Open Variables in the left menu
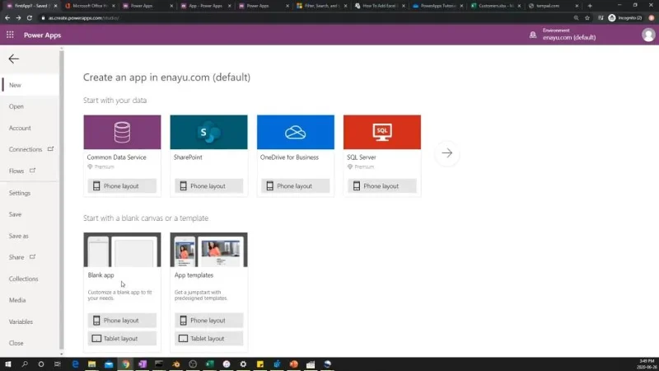The height and width of the screenshot is (371, 659). tap(30, 322)
